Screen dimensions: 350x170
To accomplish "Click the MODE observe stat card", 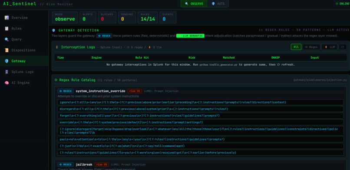I will coord(65,17).
